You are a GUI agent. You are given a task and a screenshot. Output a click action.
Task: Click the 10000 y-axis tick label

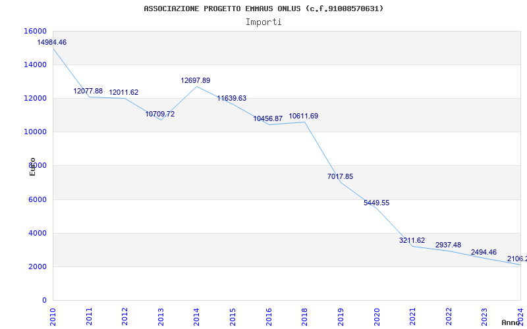coord(36,132)
